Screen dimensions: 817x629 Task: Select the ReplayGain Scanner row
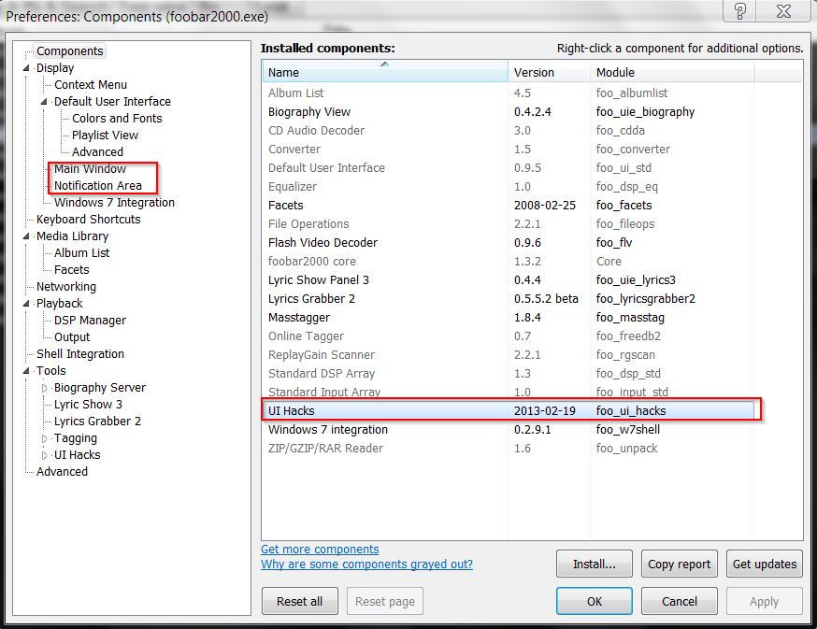pos(508,355)
